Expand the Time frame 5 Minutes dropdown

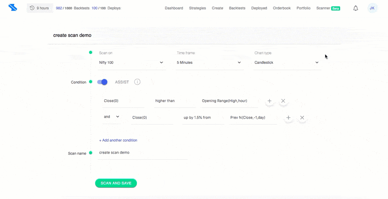(x=209, y=63)
